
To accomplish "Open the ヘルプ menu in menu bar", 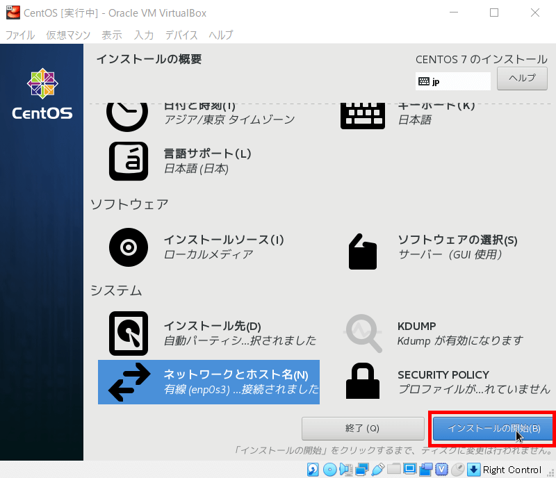I will 220,35.
